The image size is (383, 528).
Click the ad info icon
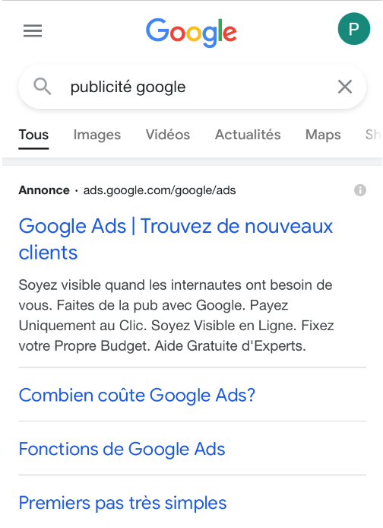tap(359, 190)
